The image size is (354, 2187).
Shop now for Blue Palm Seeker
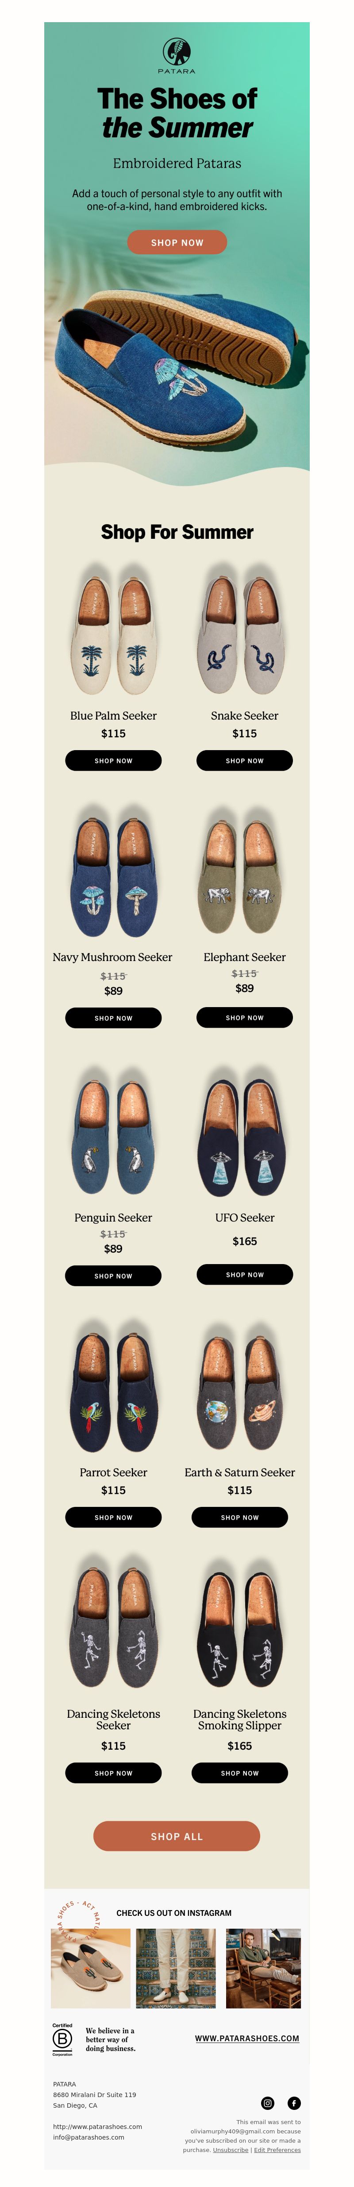[113, 761]
